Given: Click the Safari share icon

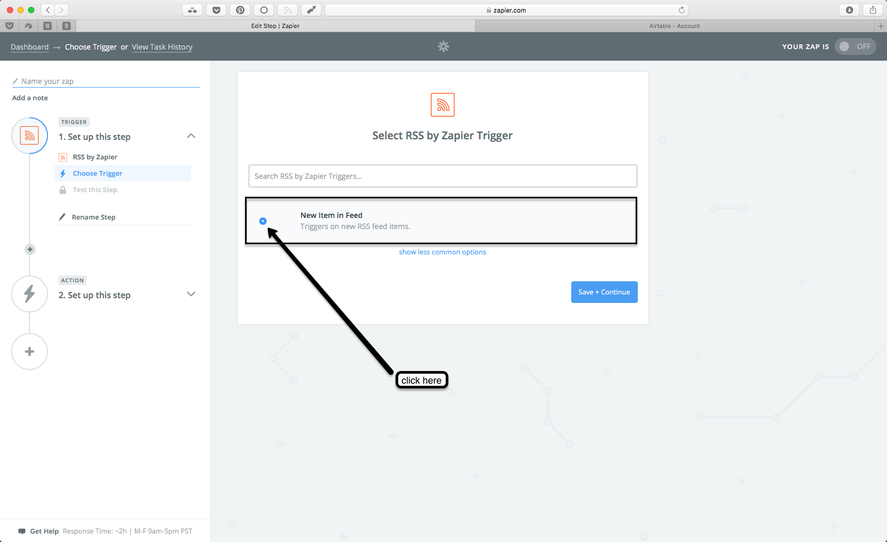Looking at the screenshot, I should pyautogui.click(x=873, y=10).
